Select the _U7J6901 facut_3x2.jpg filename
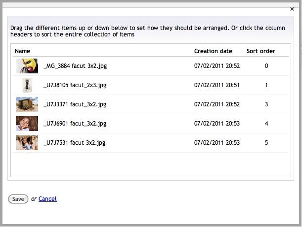Screen dimensions: 302x227 click(x=75, y=124)
